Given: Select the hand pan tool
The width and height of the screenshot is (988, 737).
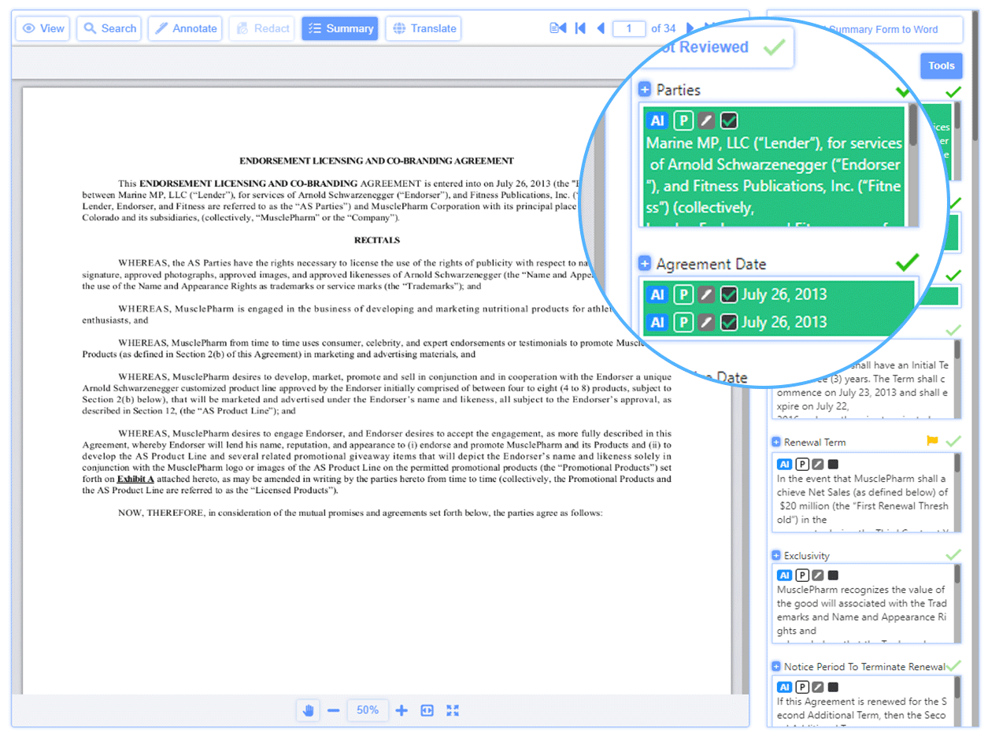Looking at the screenshot, I should click(308, 710).
